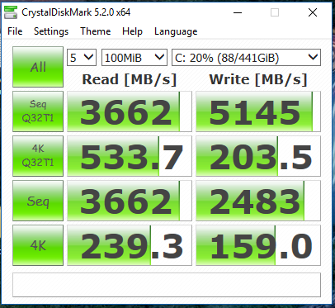This screenshot has width=335, height=308.
Task: Click the Seq Q32T1 write result 5145
Action: pyautogui.click(x=258, y=111)
